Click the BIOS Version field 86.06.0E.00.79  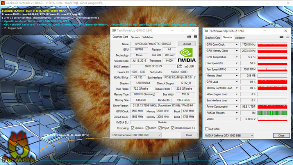pyautogui.click(x=153, y=66)
